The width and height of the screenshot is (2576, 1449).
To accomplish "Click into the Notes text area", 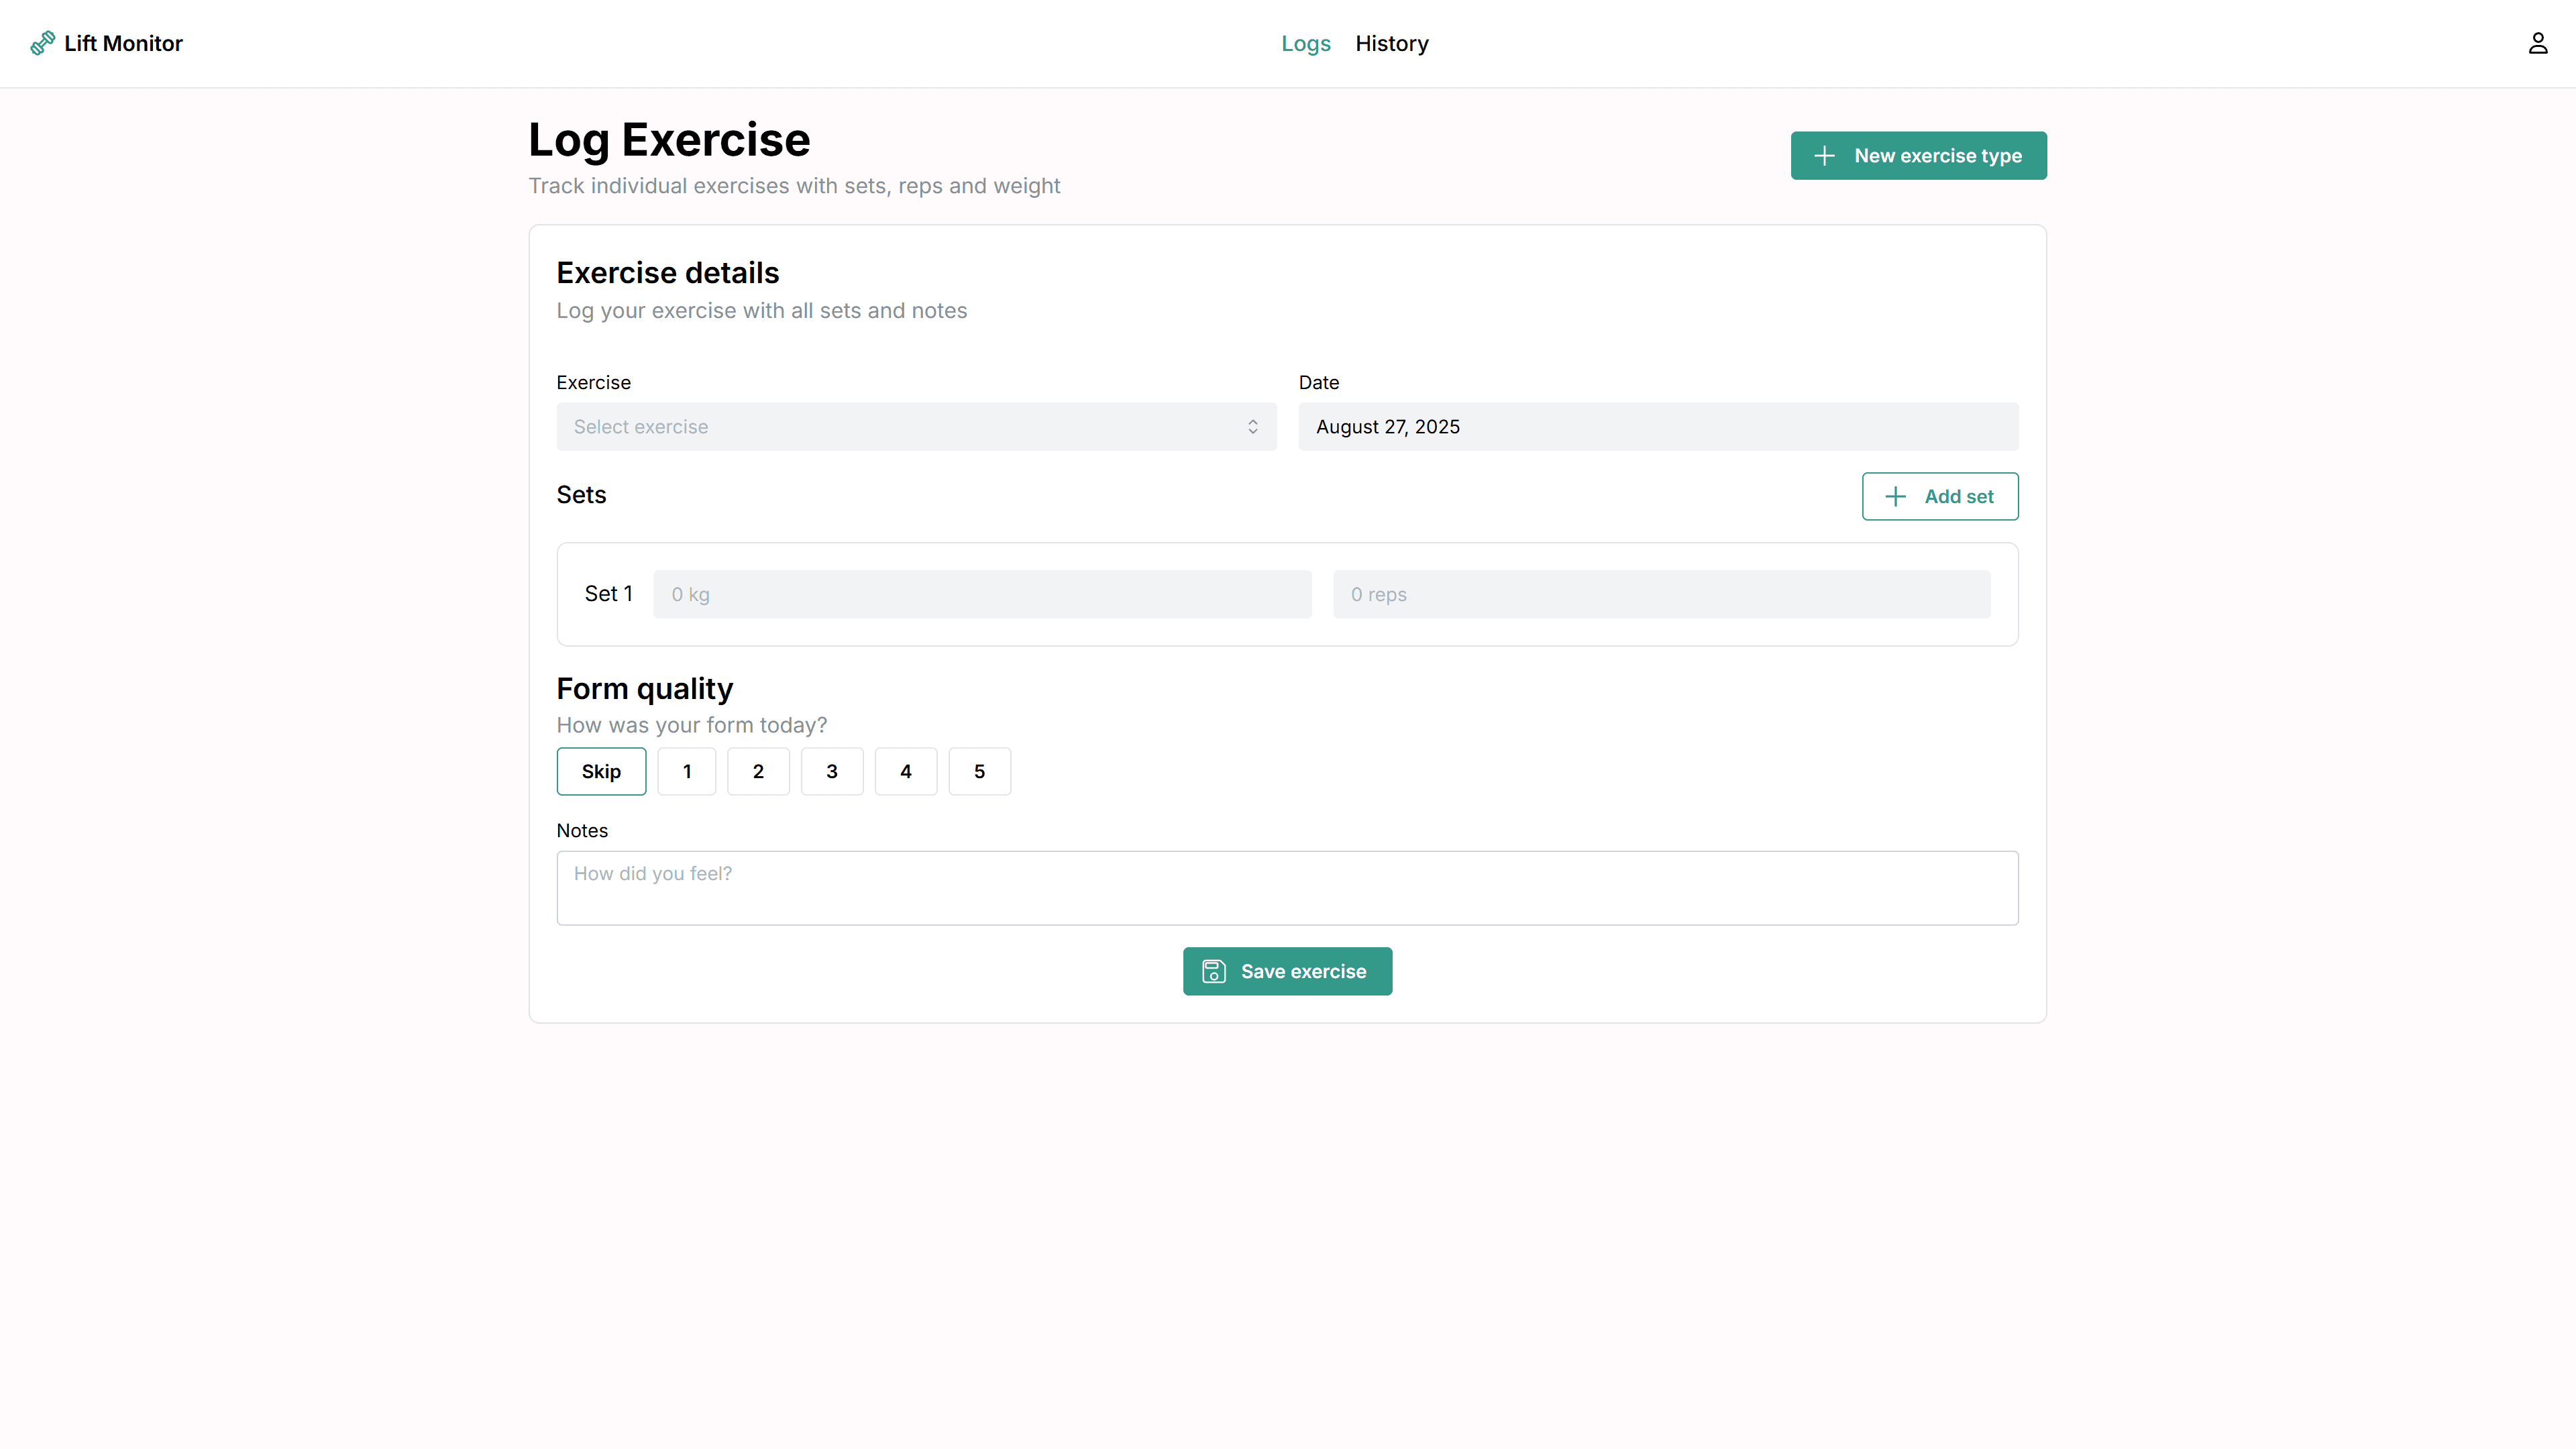I will (1286, 888).
